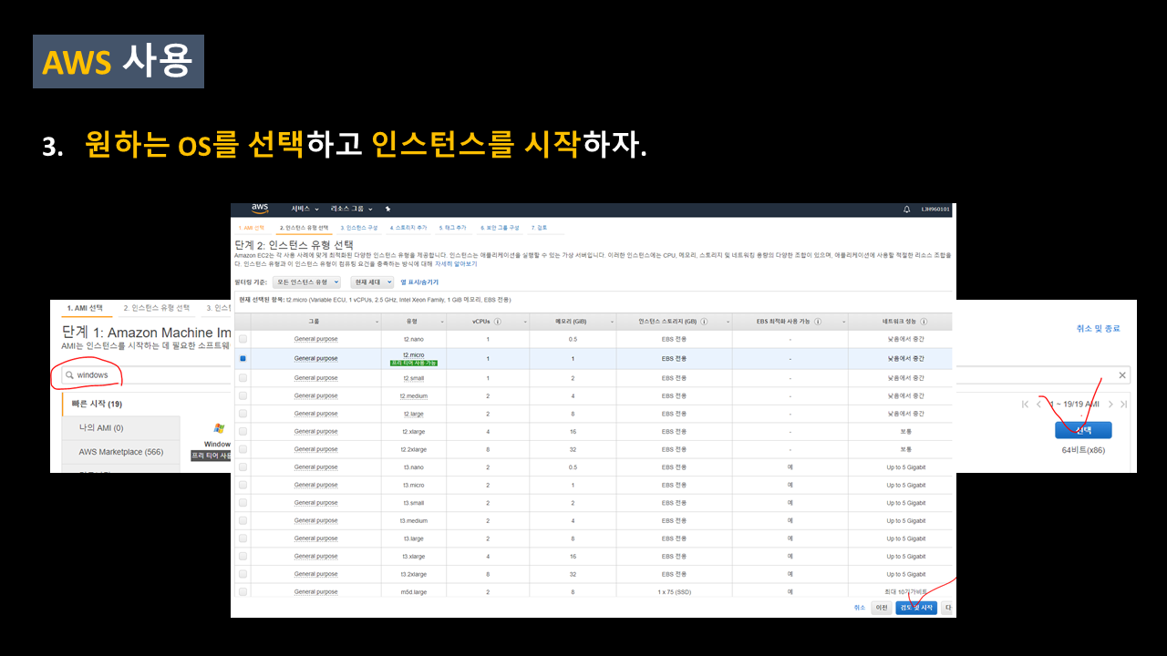Check the t2.small row checkbox

[x=243, y=378]
